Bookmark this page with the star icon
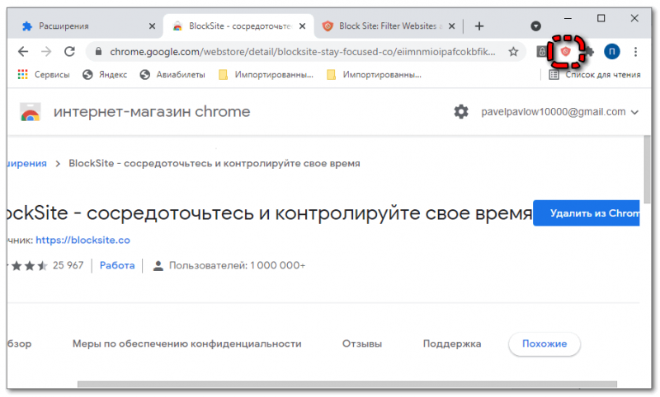Viewport: 660px width, 397px height. coord(513,52)
